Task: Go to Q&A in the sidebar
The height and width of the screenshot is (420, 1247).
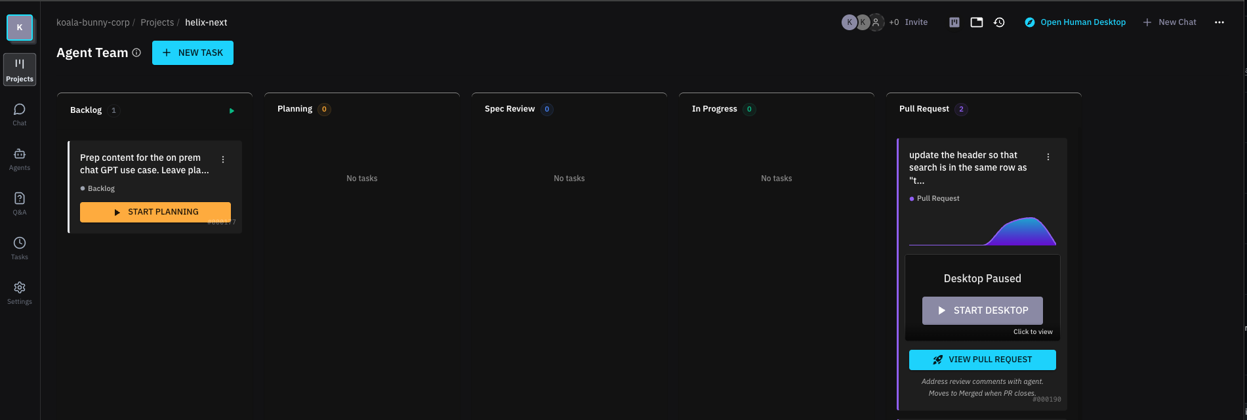Action: coord(20,203)
